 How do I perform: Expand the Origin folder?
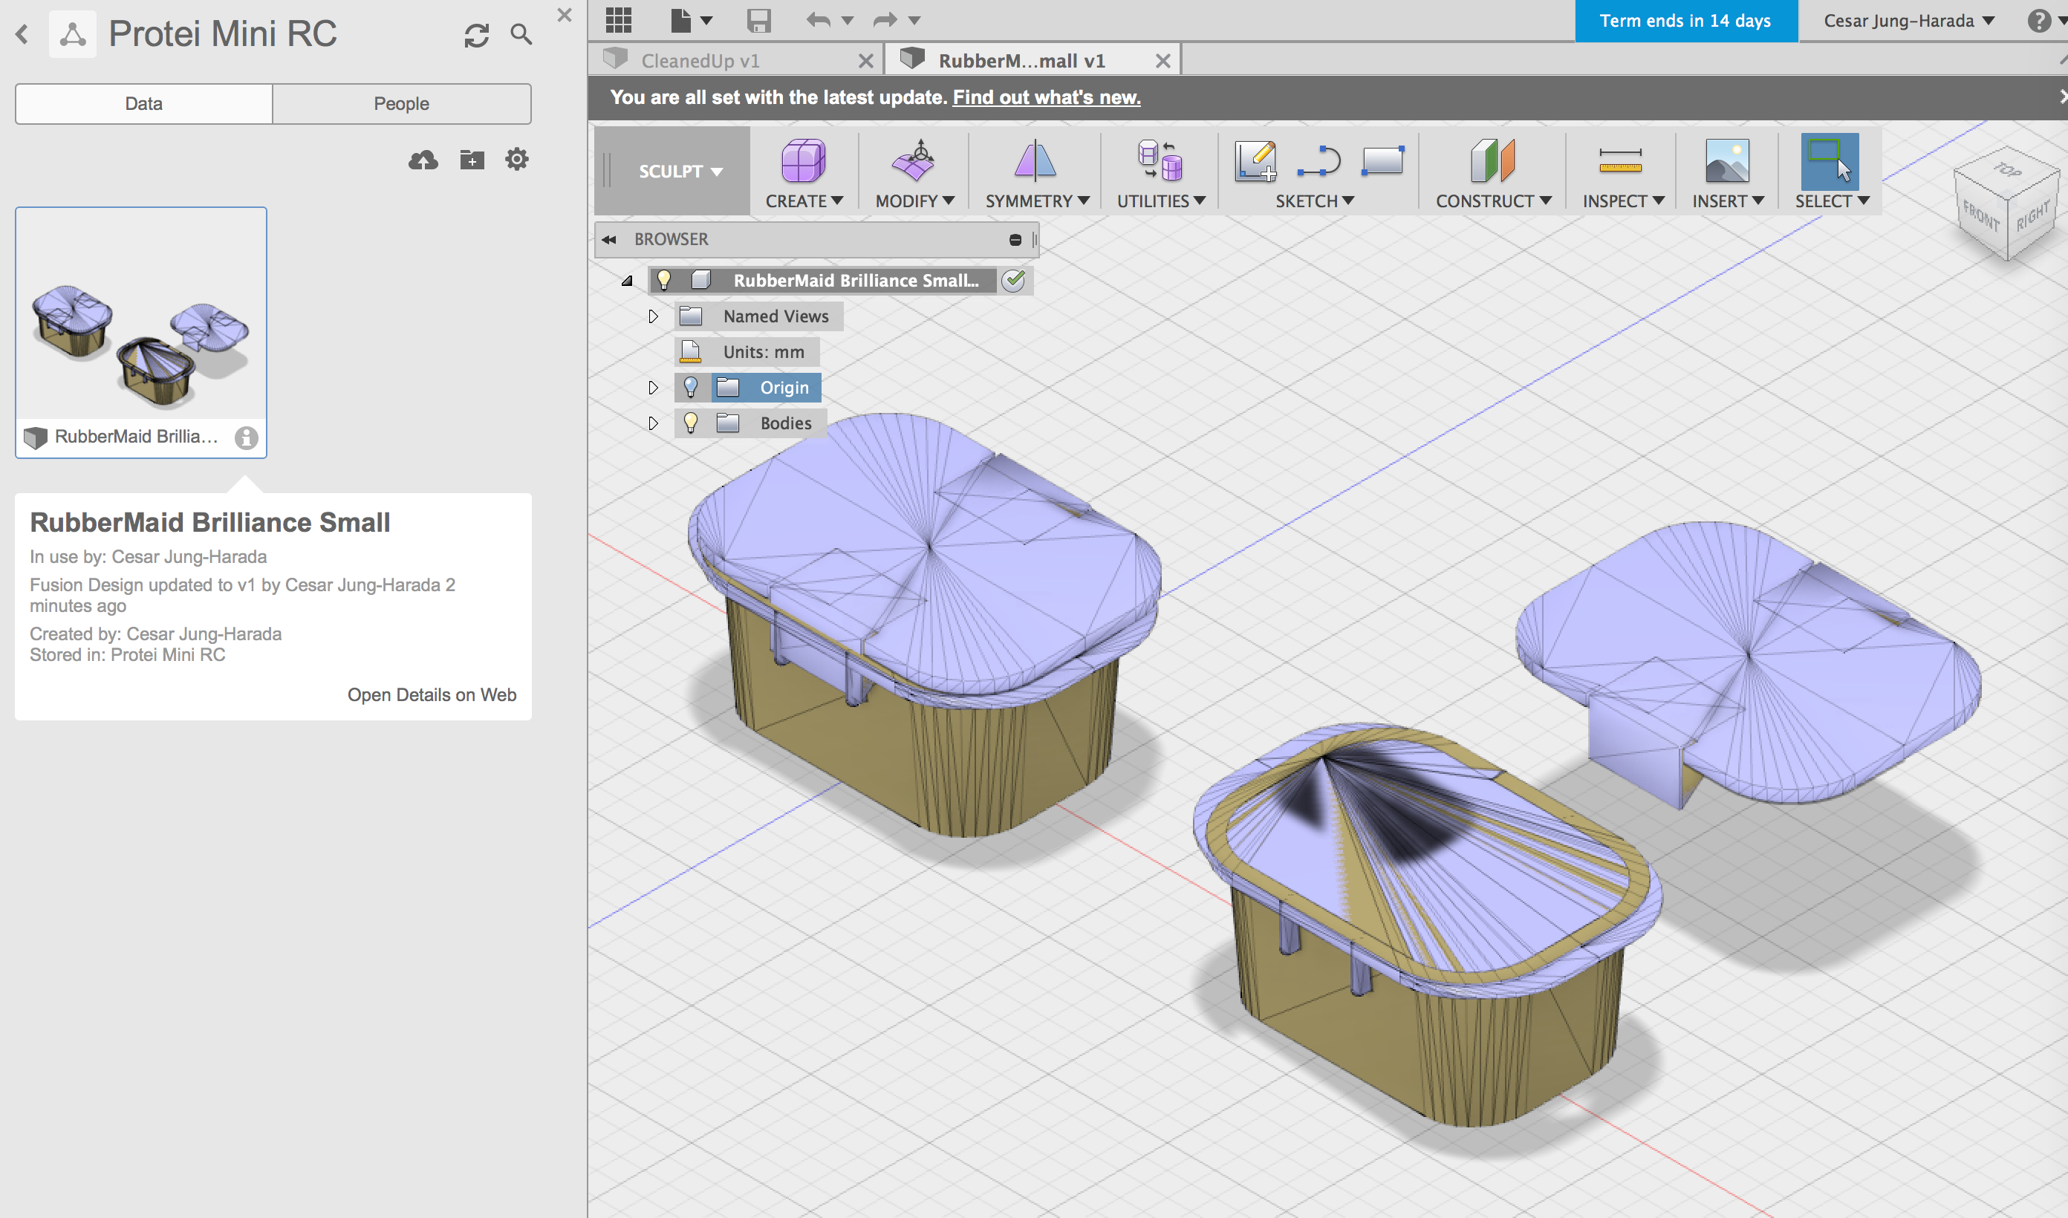click(653, 388)
